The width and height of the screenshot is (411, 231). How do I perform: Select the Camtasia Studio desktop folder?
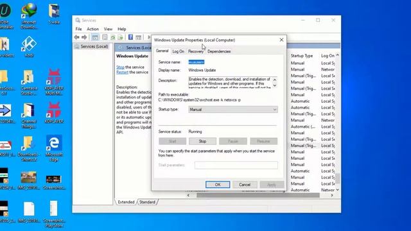(x=29, y=82)
